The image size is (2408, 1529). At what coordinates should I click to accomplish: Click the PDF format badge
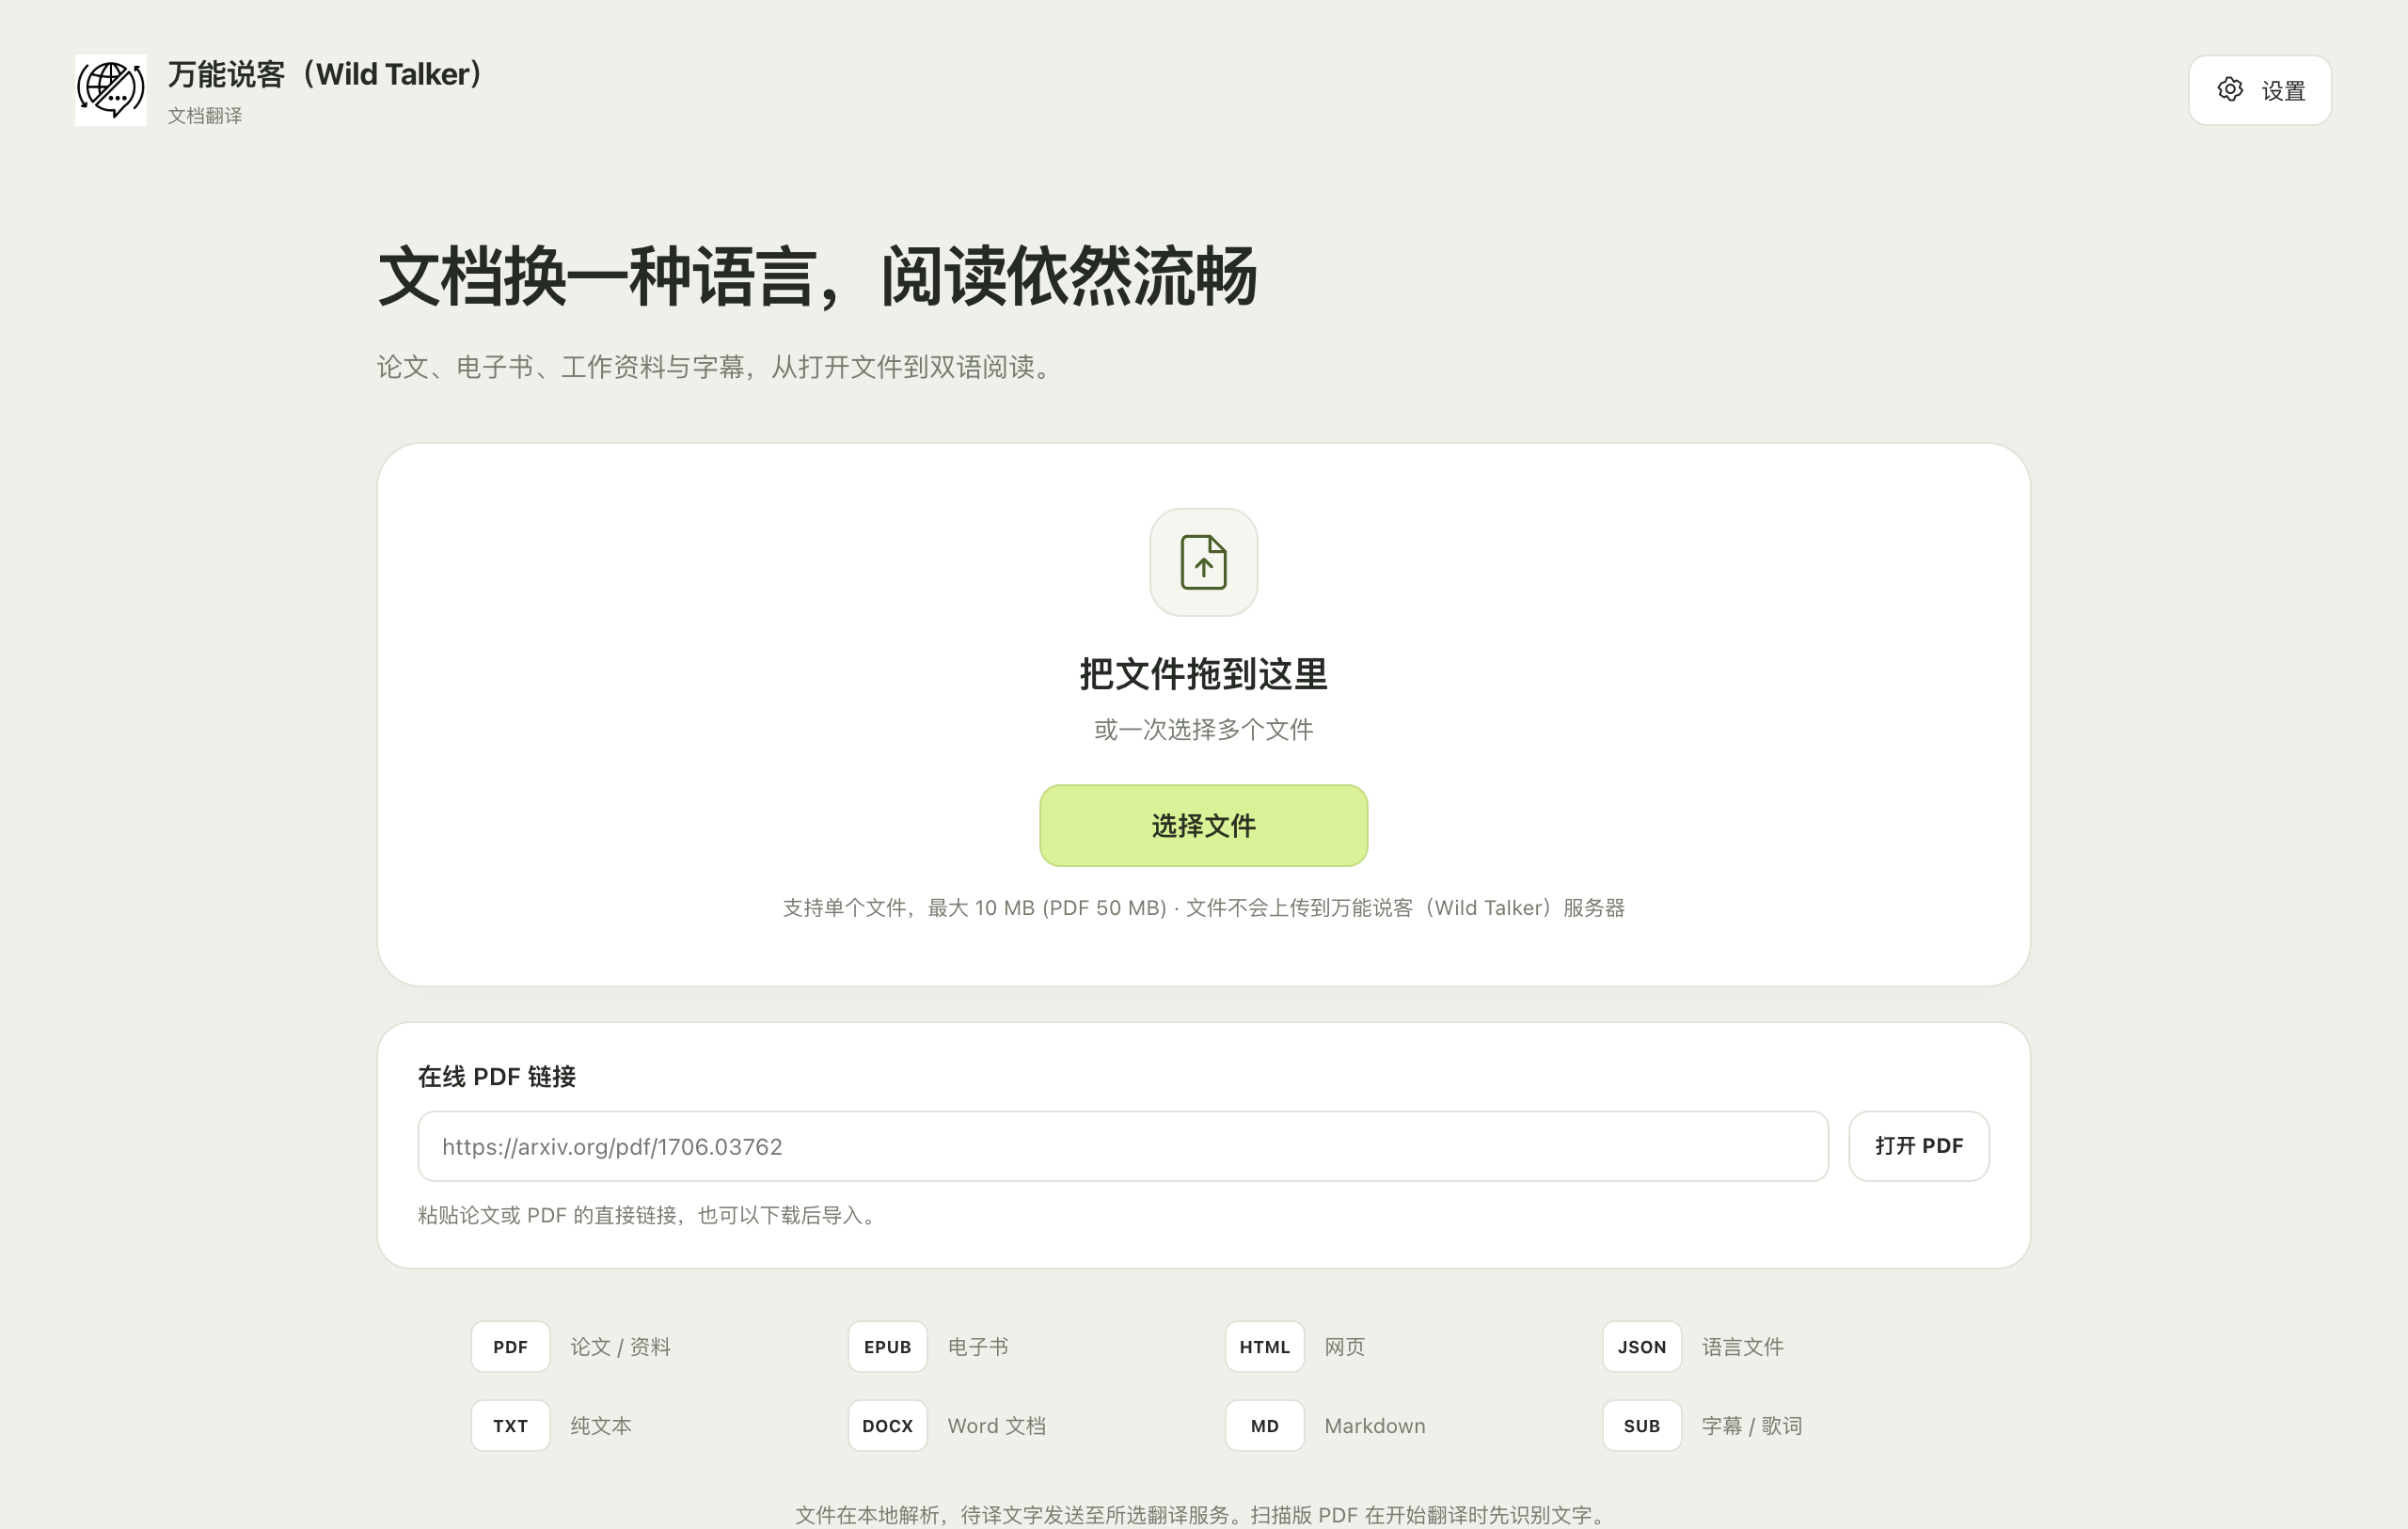click(x=510, y=1347)
